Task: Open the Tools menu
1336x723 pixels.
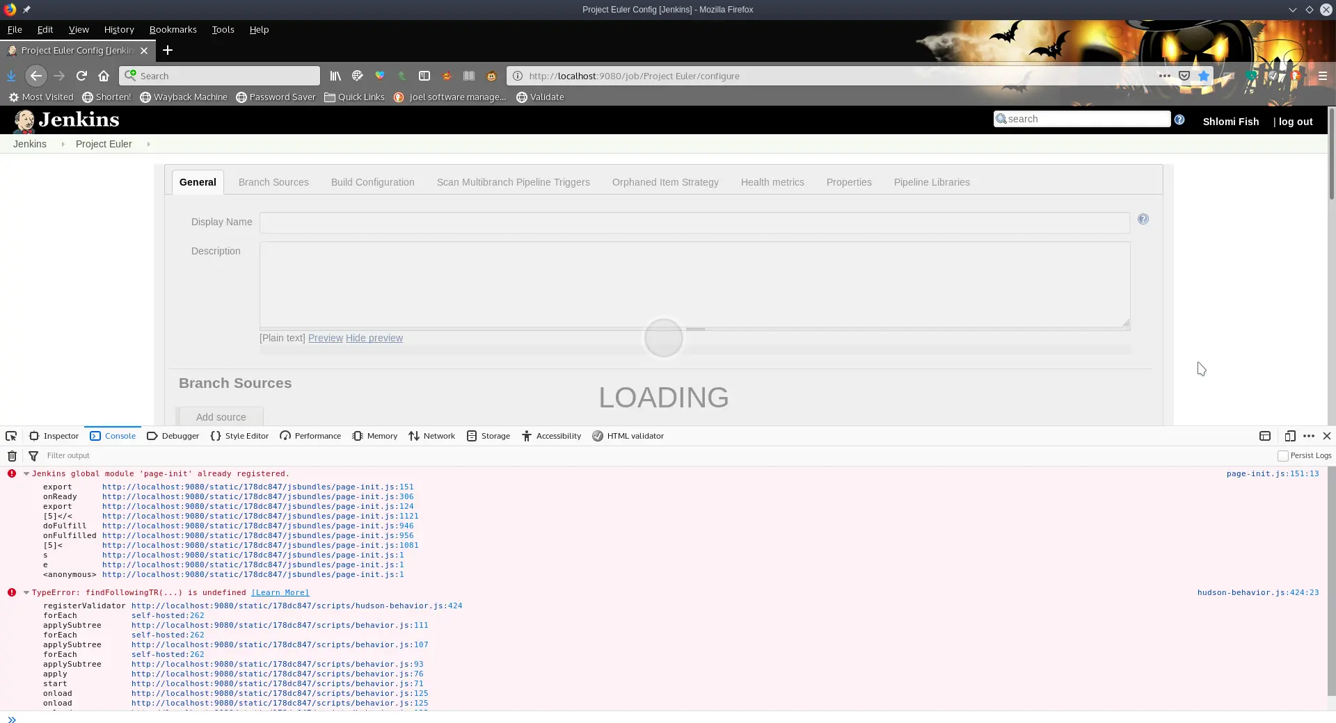Action: (223, 29)
